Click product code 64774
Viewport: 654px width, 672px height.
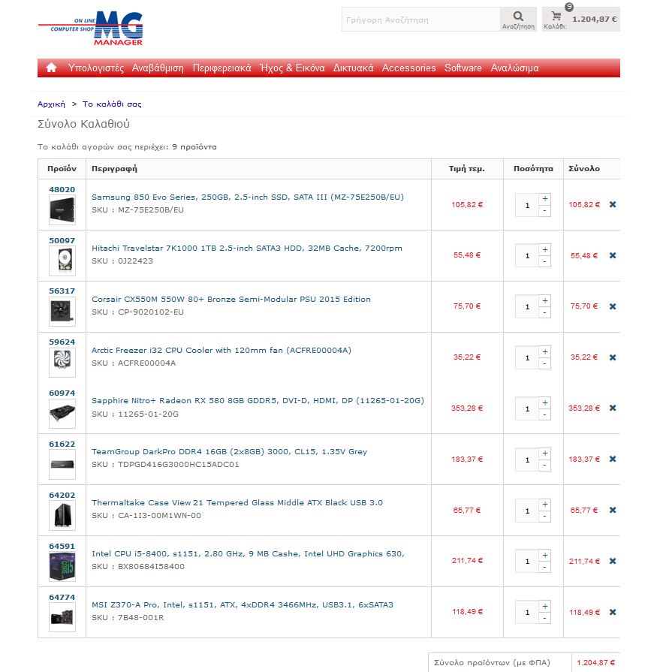pyautogui.click(x=62, y=597)
